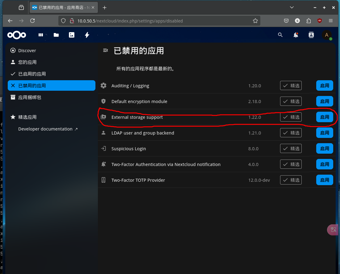Open the Contacts menu icon
Image resolution: width=340 pixels, height=274 pixels.
[x=311, y=35]
